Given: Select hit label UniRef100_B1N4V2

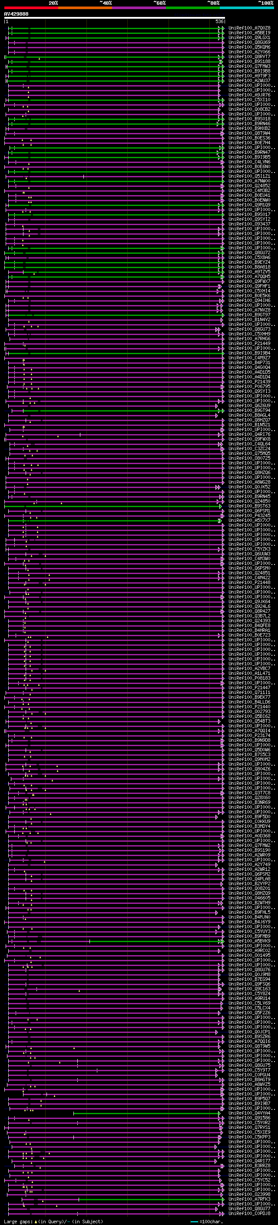Looking at the screenshot, I should (x=249, y=319).
